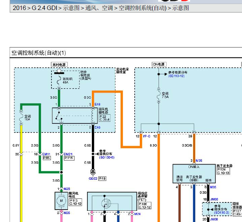Open the SD130-2 ground distribution reference
This screenshot has height=222, width=242.
tap(222, 212)
